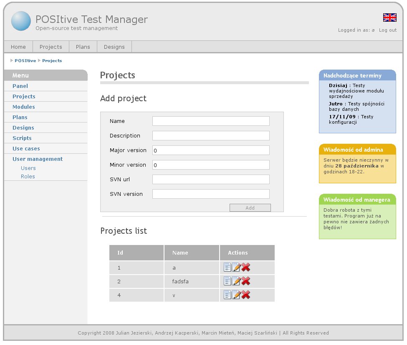Click the Wiadomość od manegera header
This screenshot has width=407, height=345.
pos(357,200)
